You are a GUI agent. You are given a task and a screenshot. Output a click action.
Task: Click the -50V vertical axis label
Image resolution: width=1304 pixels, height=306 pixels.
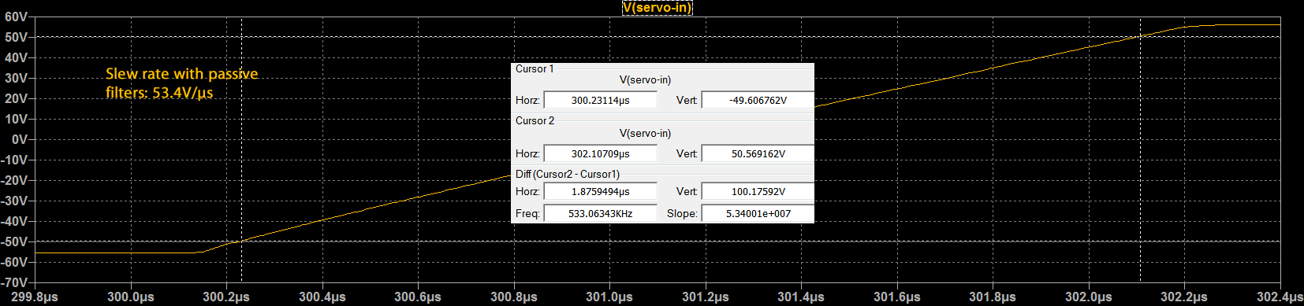[x=14, y=241]
